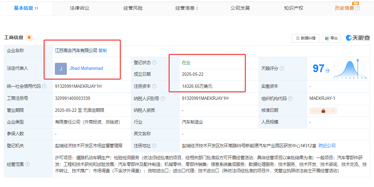Export data with the 导出 button
The image size is (374, 187).
pyautogui.click(x=331, y=38)
